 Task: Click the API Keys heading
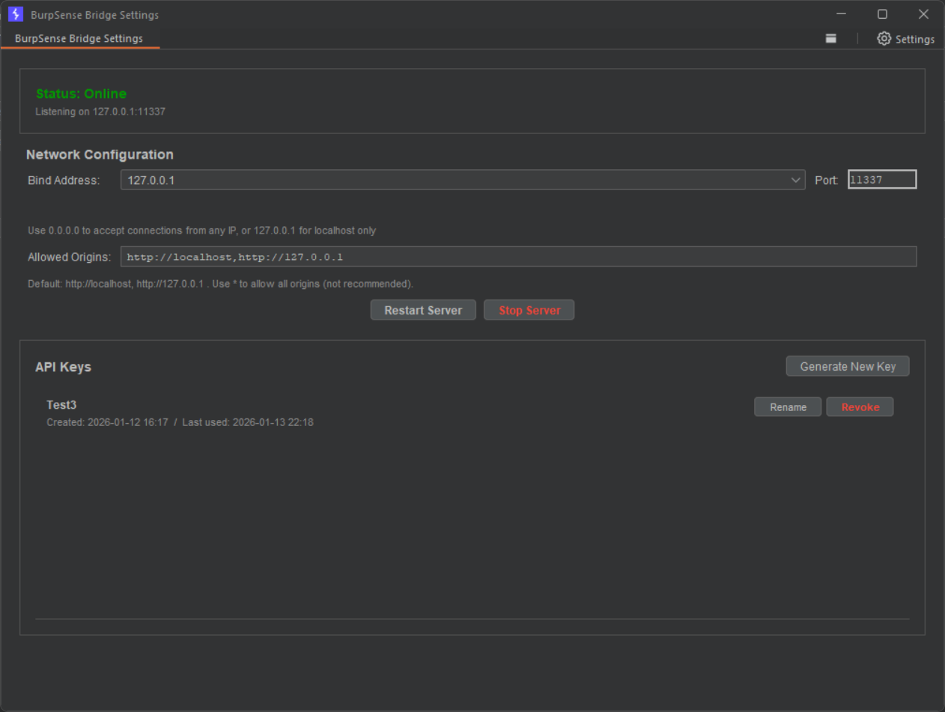tap(63, 367)
